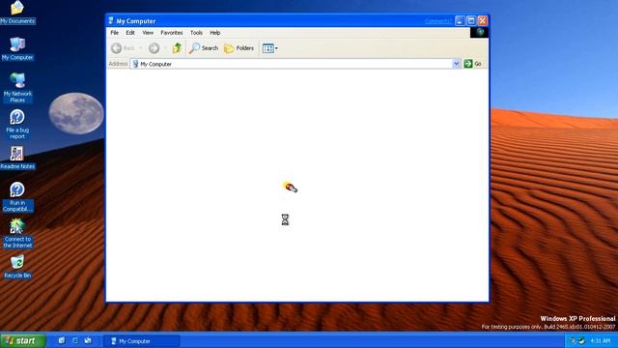Click the globe throbber icon

(480, 32)
